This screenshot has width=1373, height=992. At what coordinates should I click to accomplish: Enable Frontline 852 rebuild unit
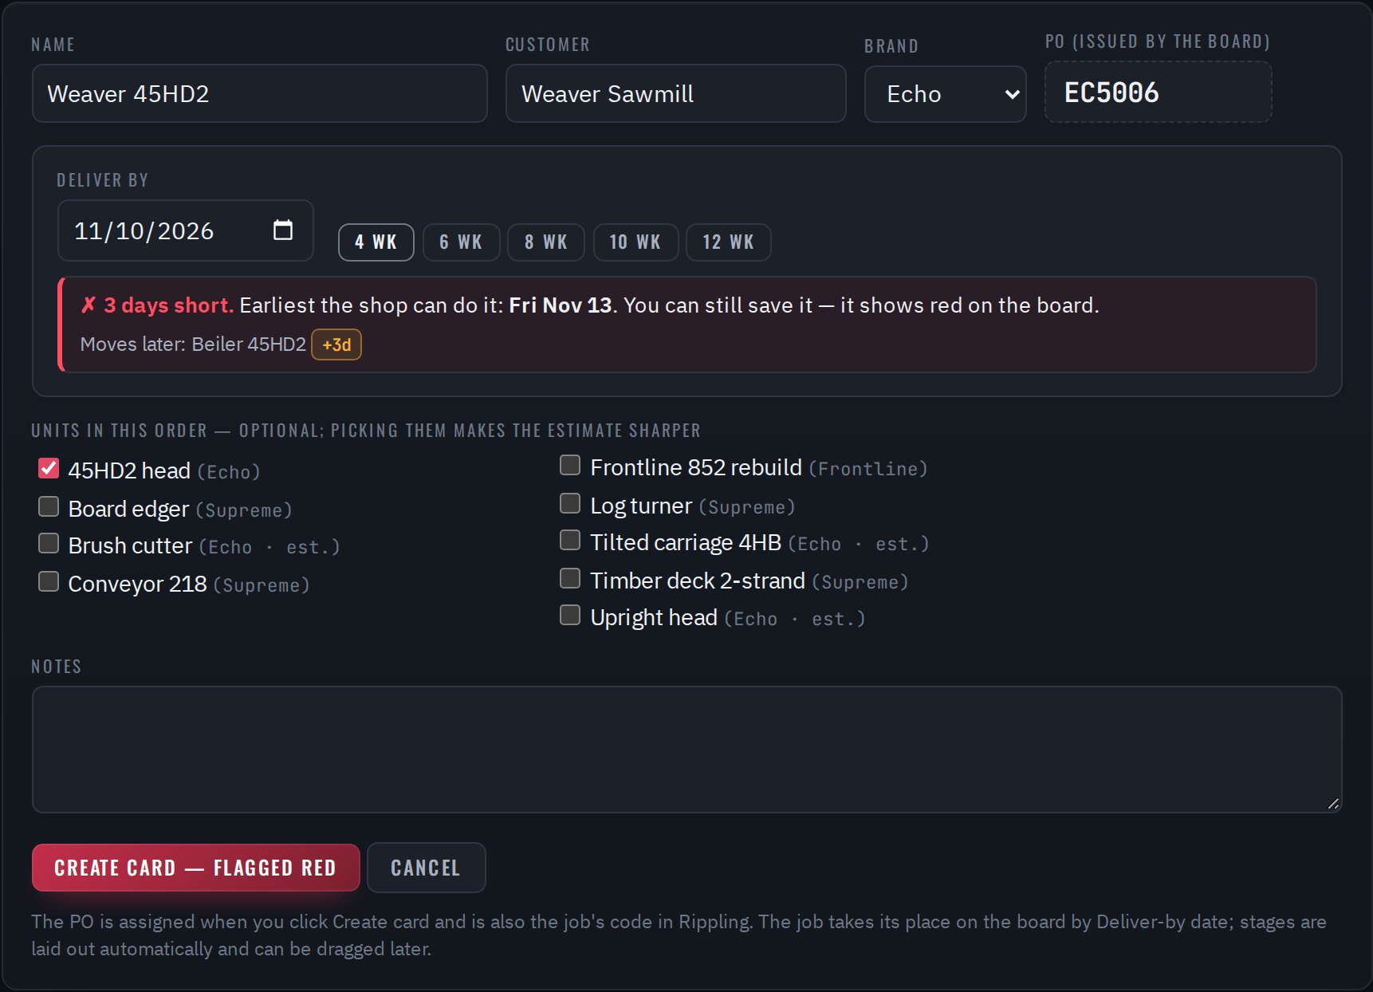pyautogui.click(x=570, y=465)
